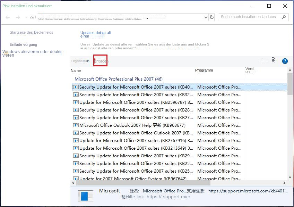Click the Forward navigation arrow
The width and height of the screenshot is (294, 207).
[18, 17]
